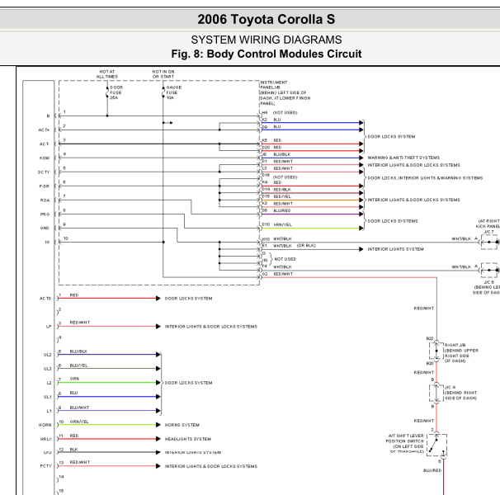Screen dimensions: 500x495
Task: Click the 'HEADLIGHTS SYSTEM' destination label
Action: click(x=188, y=439)
